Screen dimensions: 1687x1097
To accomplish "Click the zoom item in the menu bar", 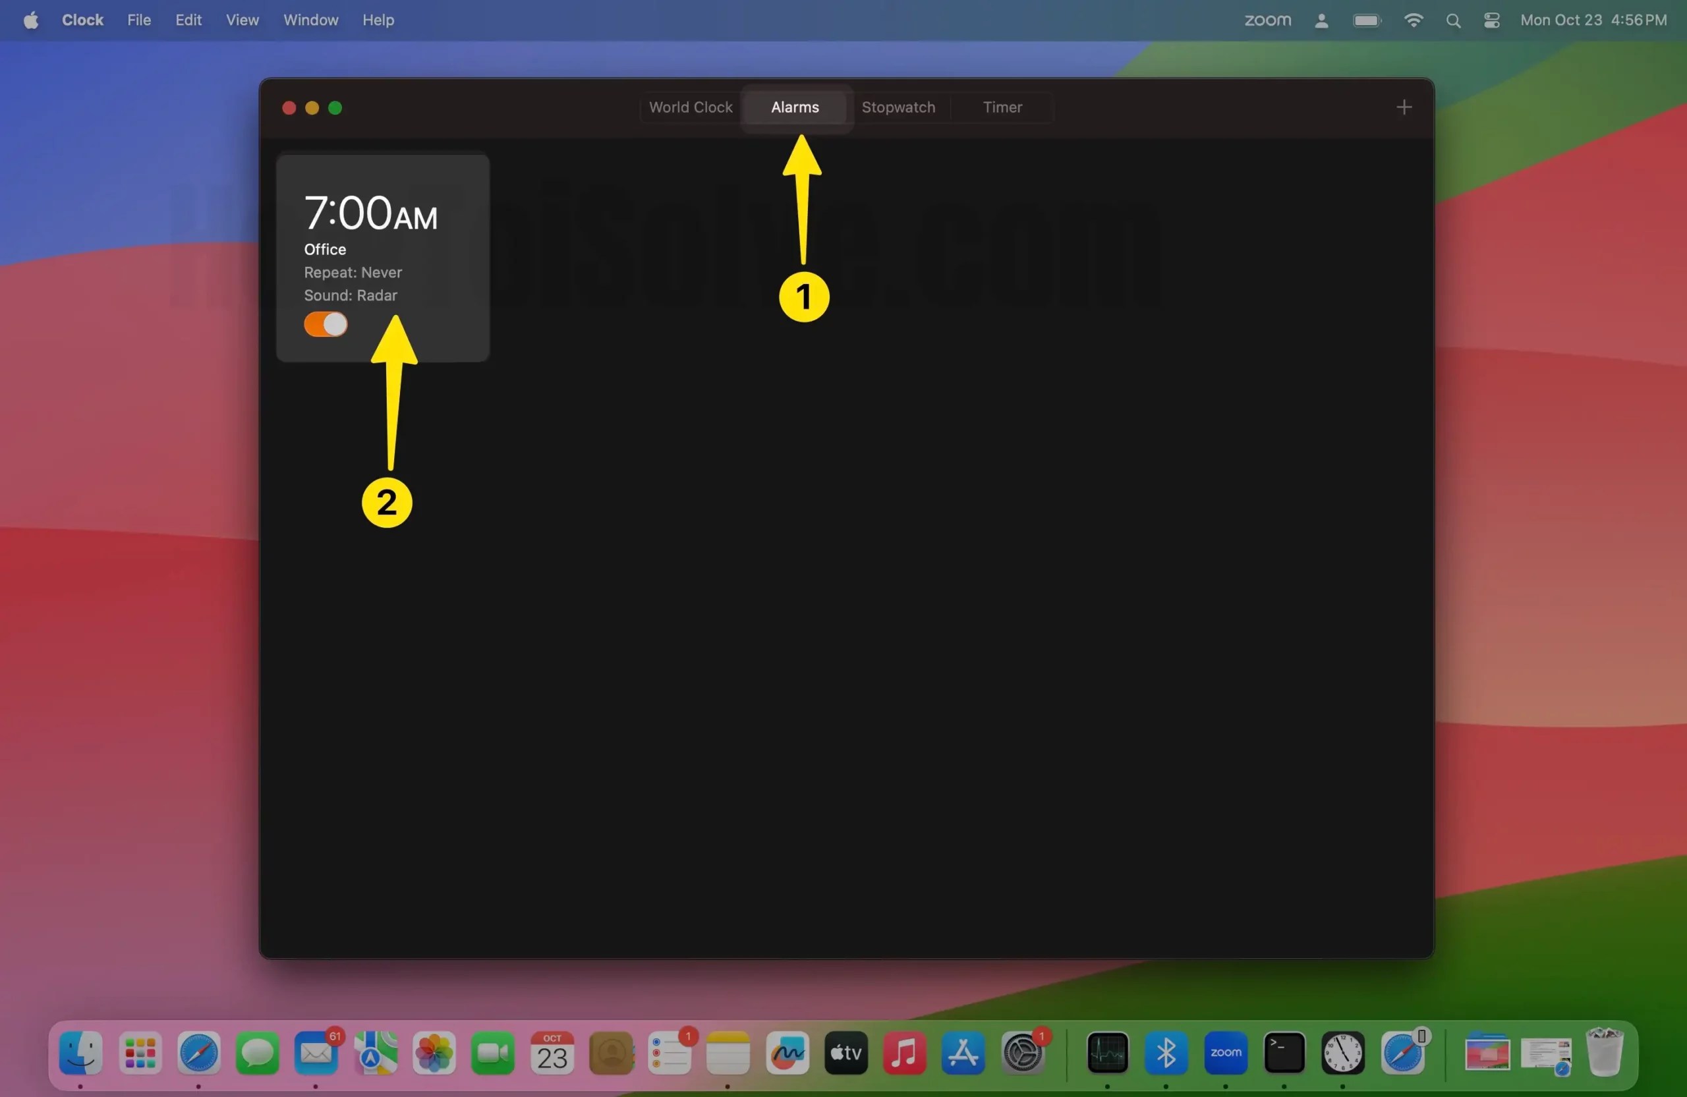I will coord(1267,20).
